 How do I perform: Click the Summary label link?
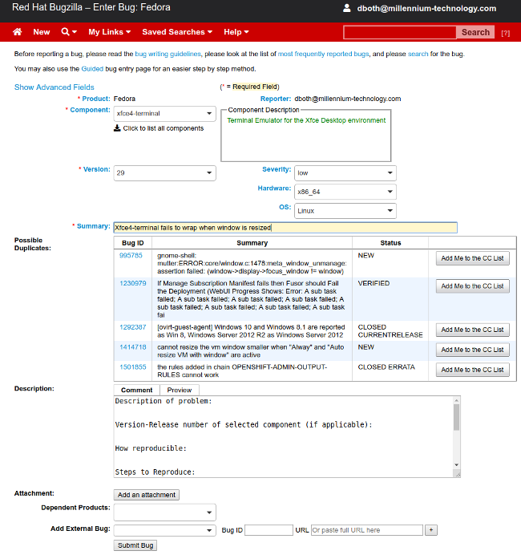93,226
